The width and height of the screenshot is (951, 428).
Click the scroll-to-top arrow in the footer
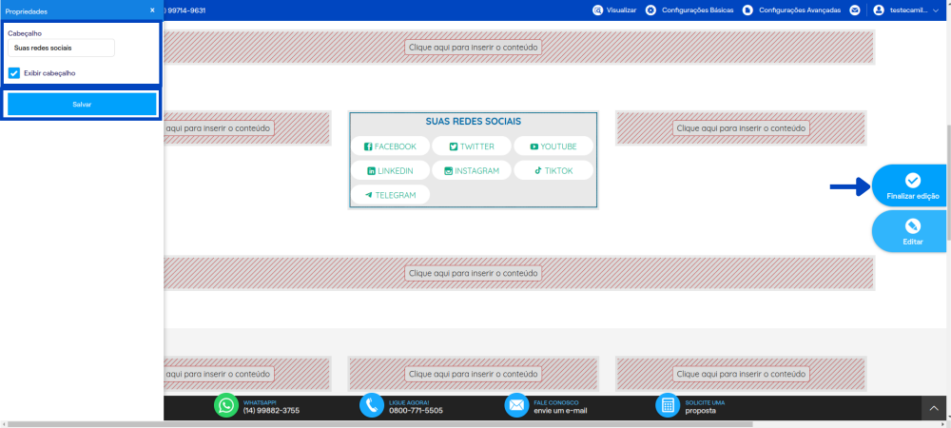[934, 409]
